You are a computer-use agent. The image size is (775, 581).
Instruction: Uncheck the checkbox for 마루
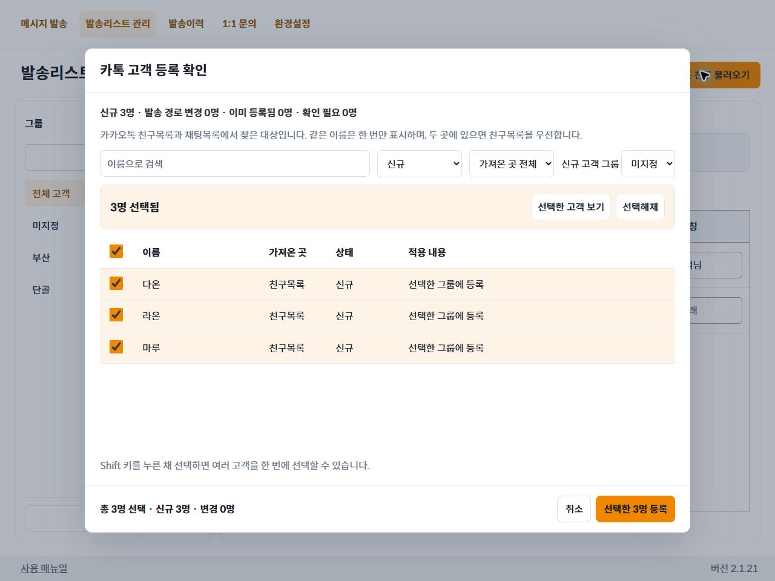click(116, 347)
